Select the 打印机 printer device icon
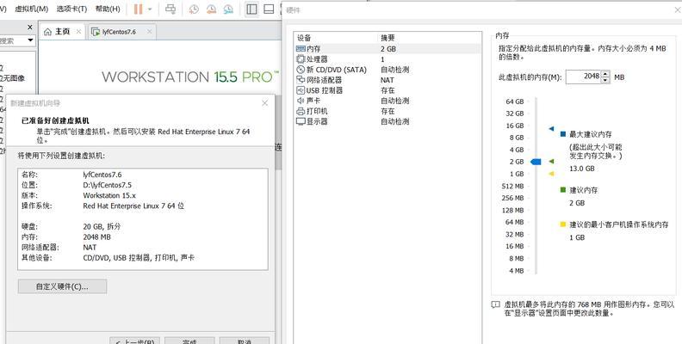Viewport: 682px width, 344px height. click(301, 111)
